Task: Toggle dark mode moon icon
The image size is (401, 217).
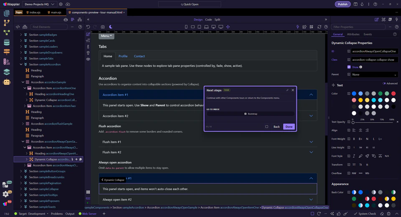Action: (x=111, y=27)
